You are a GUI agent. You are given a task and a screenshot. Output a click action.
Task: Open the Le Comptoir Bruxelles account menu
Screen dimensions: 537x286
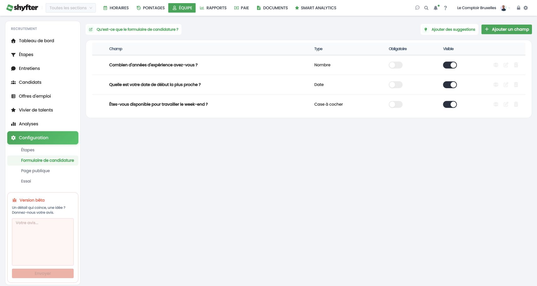pyautogui.click(x=483, y=8)
